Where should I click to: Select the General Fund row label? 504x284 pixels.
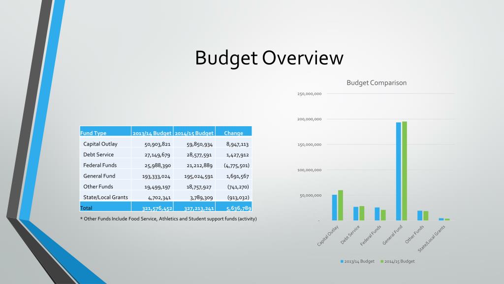point(99,176)
